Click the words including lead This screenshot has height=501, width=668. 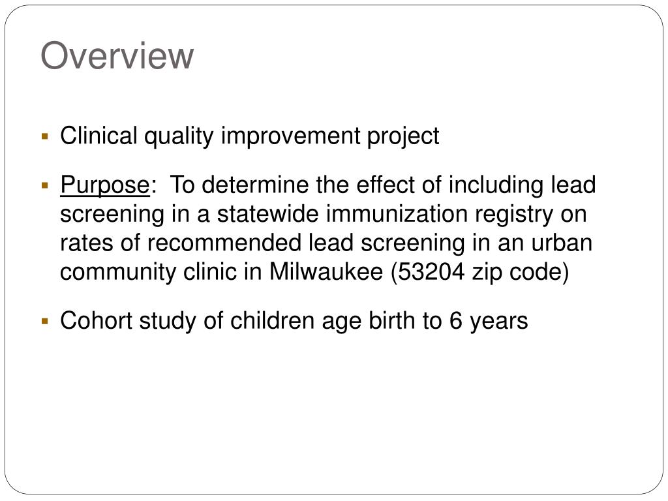tap(522, 185)
